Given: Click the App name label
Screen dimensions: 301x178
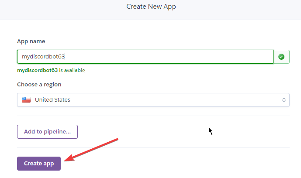Looking at the screenshot, I should click(31, 41).
